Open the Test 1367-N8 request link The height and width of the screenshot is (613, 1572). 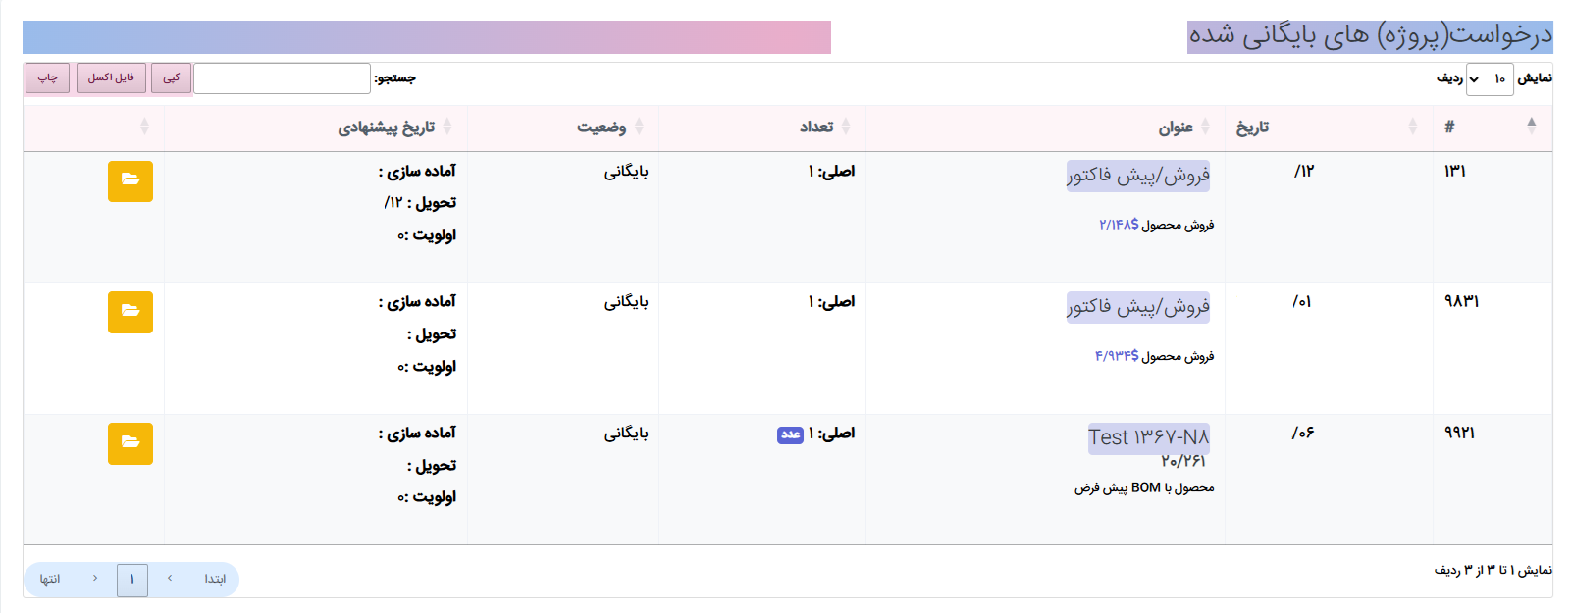[1149, 437]
